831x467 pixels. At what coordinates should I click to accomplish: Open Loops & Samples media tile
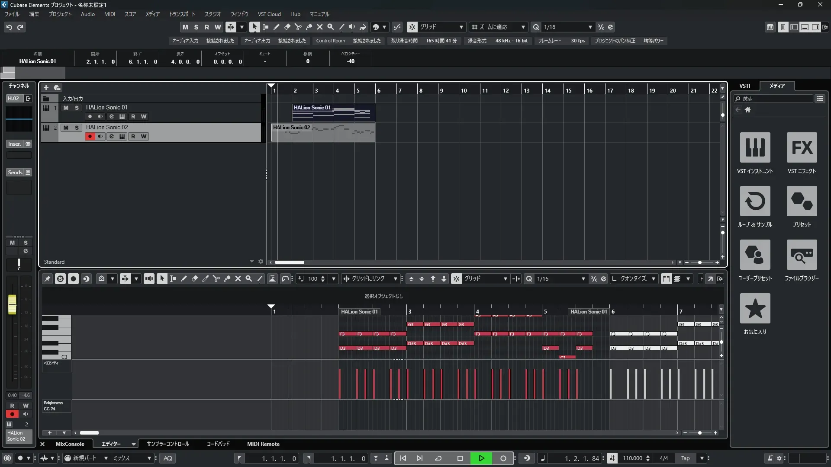point(755,201)
